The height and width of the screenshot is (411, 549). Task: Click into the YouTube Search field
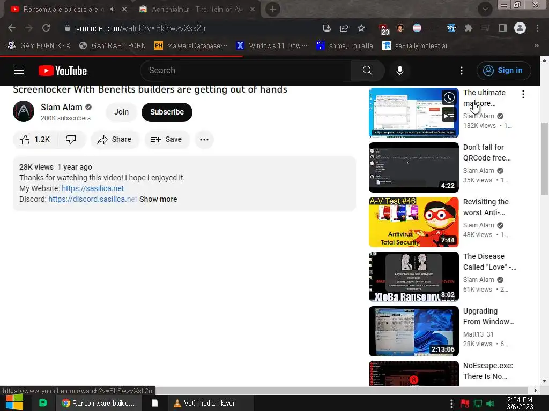[x=245, y=71]
